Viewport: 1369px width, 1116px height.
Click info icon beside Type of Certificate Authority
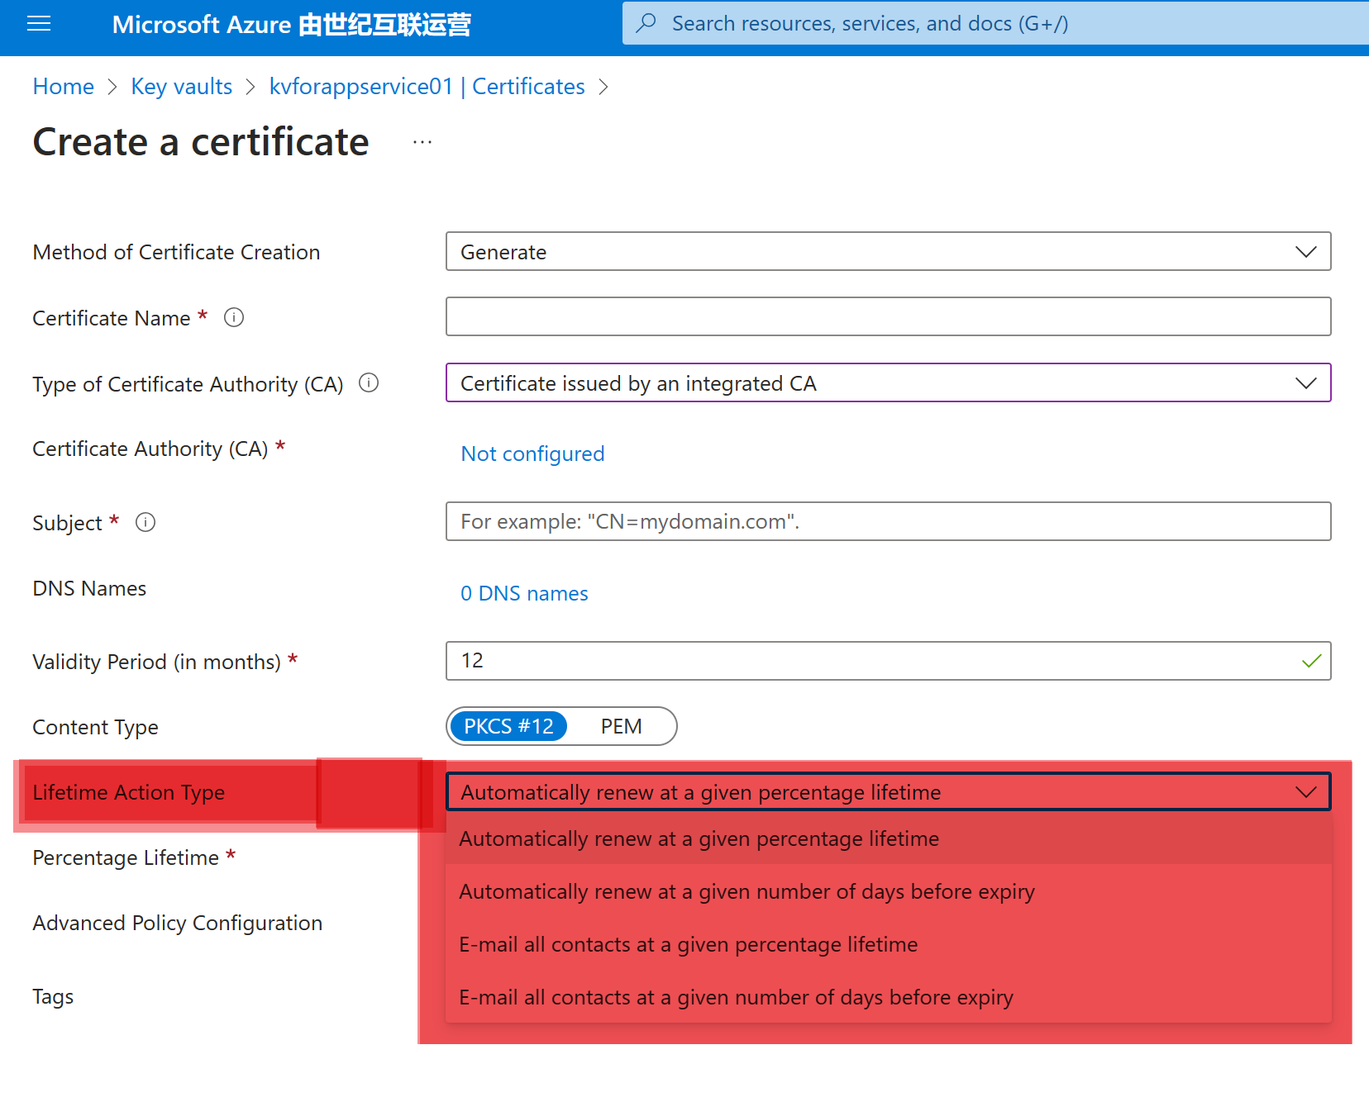point(369,383)
